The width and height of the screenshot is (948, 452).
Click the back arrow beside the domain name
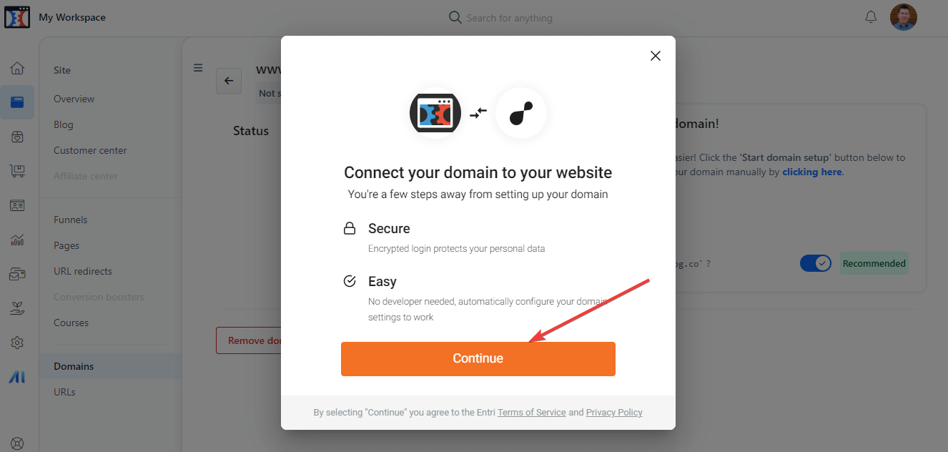(x=229, y=81)
